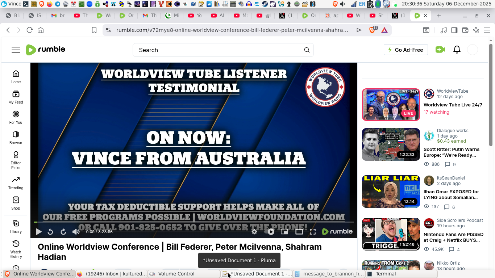Toggle theater mode in video player
This screenshot has height=278, width=495.
299,232
